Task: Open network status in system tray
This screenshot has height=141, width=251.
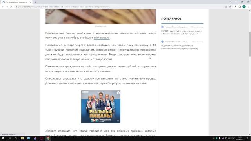Action: click(226, 138)
